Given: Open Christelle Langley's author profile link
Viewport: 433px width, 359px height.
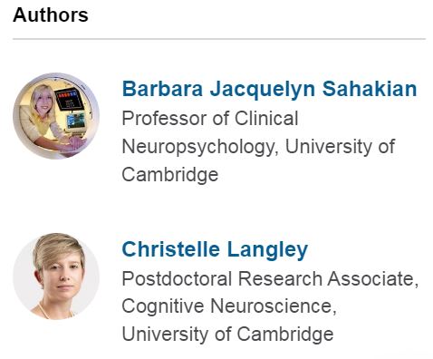Looking at the screenshot, I should click(215, 249).
